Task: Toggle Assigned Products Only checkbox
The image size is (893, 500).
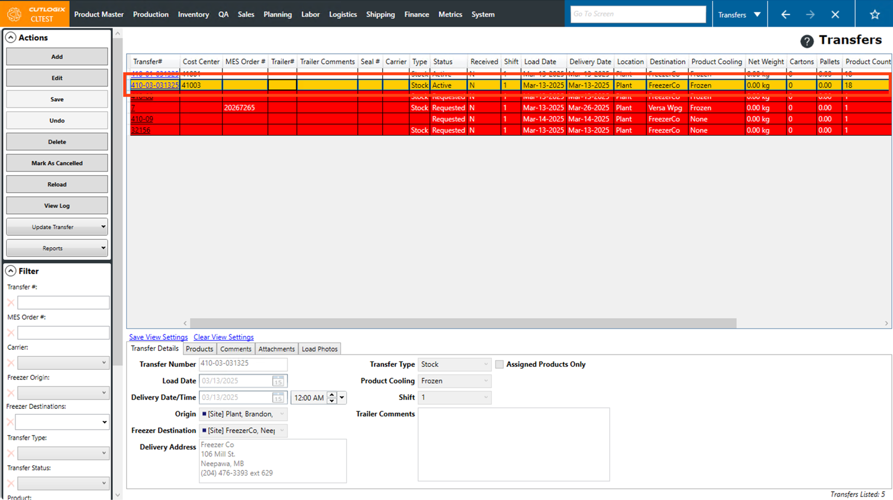Action: (499, 364)
